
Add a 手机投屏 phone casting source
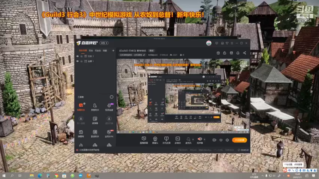pyautogui.click(x=166, y=140)
